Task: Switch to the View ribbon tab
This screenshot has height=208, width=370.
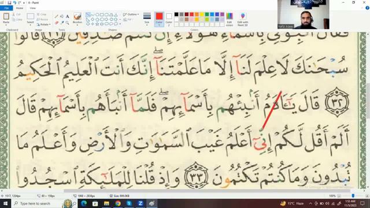Action: coord(32,8)
